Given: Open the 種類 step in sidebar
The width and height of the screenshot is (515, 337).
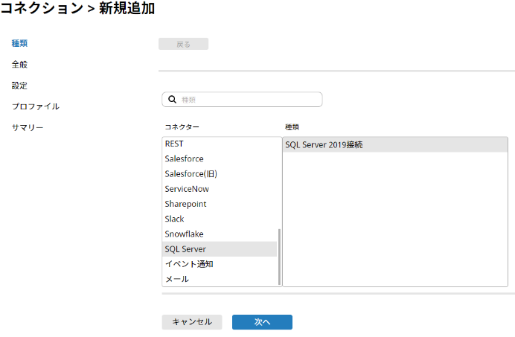Looking at the screenshot, I should (20, 44).
